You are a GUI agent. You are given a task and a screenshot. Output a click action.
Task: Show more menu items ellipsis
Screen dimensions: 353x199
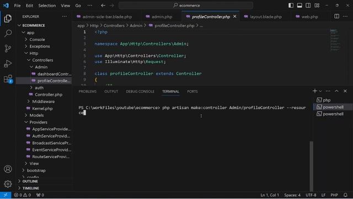tap(89, 6)
